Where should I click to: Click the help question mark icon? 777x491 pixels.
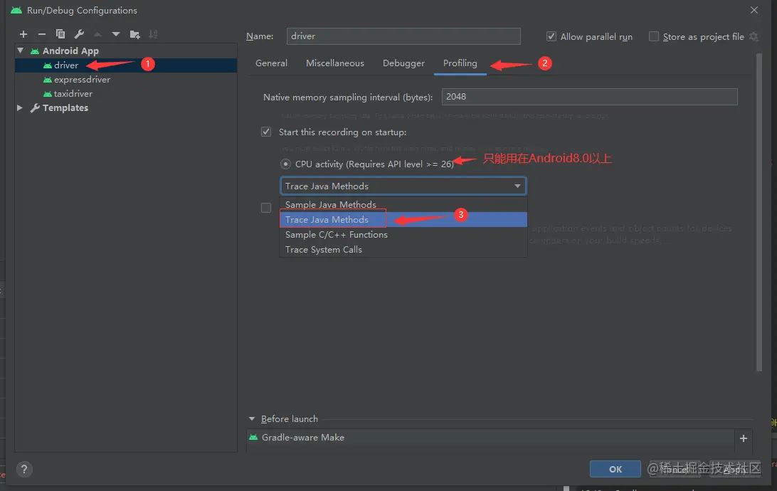point(24,470)
